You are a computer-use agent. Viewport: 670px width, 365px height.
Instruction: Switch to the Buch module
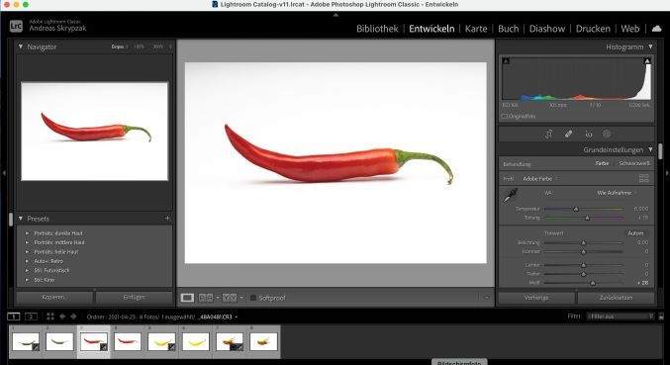coord(508,29)
